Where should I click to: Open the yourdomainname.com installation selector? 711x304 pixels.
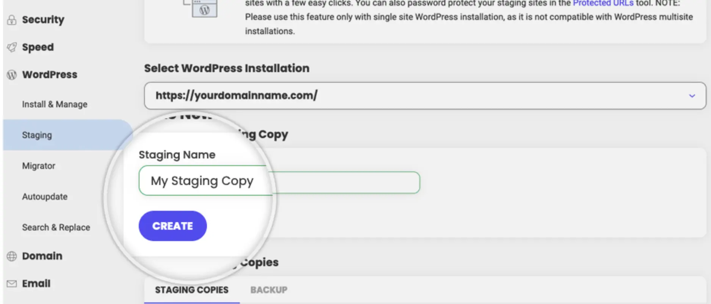tap(417, 96)
